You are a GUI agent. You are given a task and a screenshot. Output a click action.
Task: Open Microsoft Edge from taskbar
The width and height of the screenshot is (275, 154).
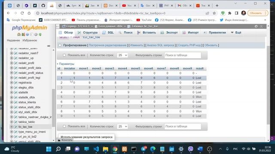[x=153, y=149]
